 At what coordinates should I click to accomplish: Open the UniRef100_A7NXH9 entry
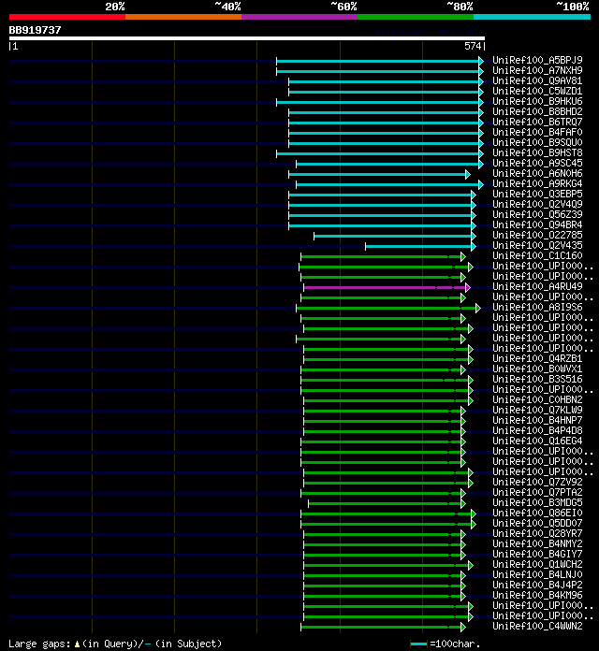(537, 70)
